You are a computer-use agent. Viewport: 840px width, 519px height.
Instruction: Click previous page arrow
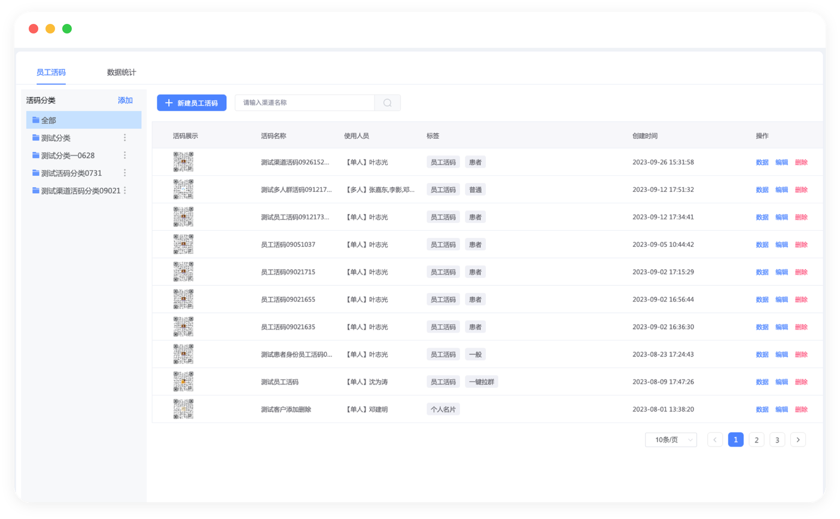click(x=715, y=440)
